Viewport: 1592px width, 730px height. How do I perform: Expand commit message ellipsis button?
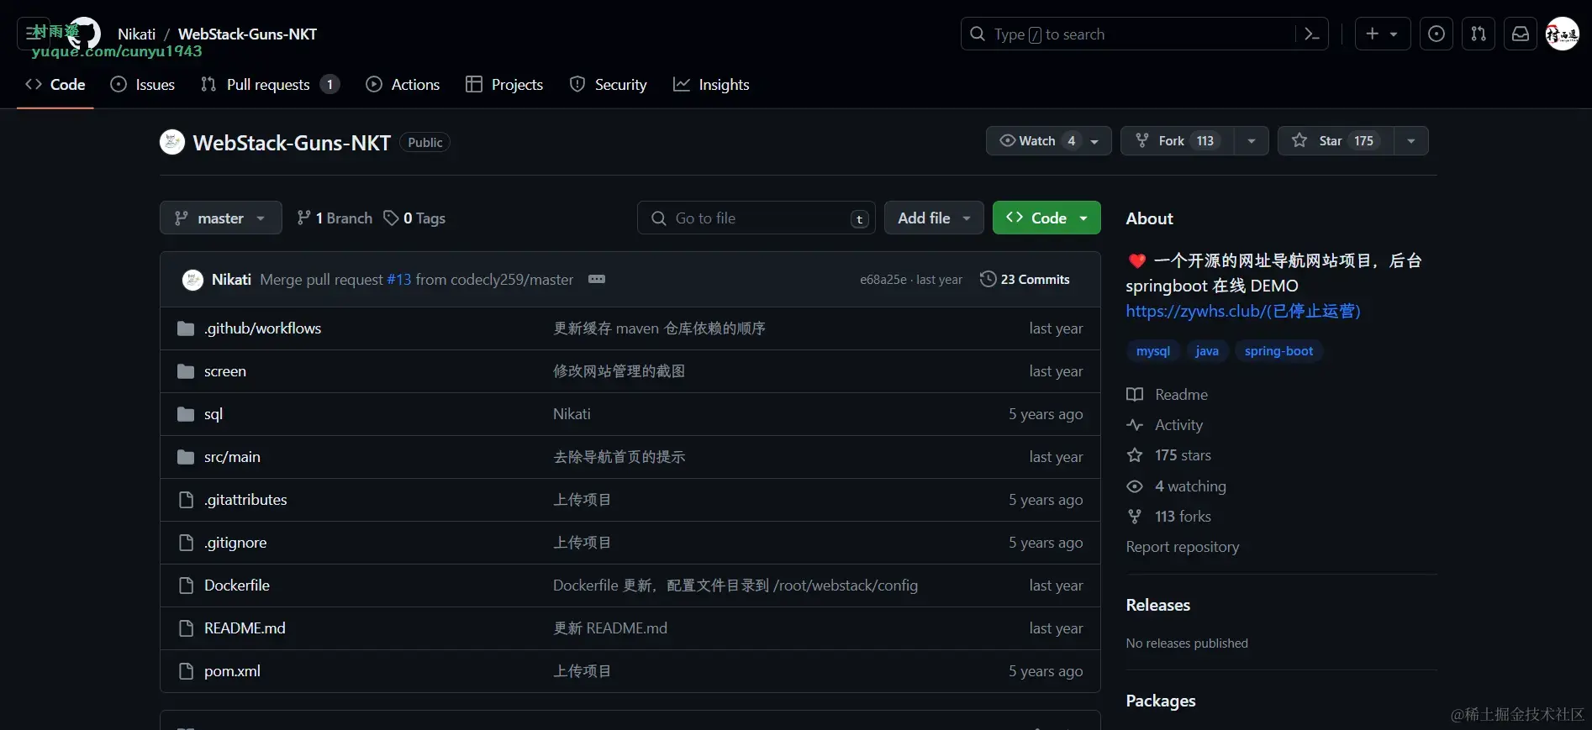pyautogui.click(x=597, y=279)
